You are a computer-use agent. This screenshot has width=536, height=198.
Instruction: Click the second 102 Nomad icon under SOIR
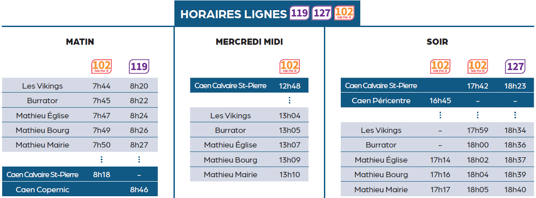click(x=478, y=67)
